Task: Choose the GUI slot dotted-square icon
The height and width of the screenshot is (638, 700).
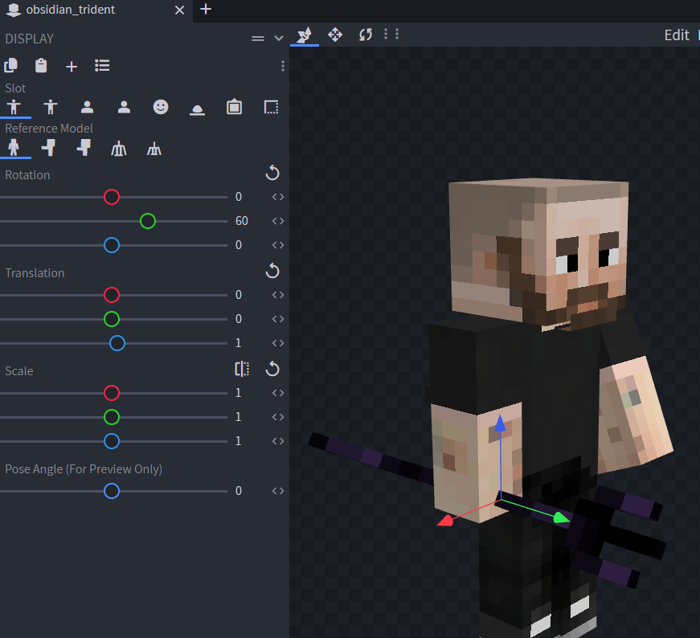Action: click(x=271, y=107)
